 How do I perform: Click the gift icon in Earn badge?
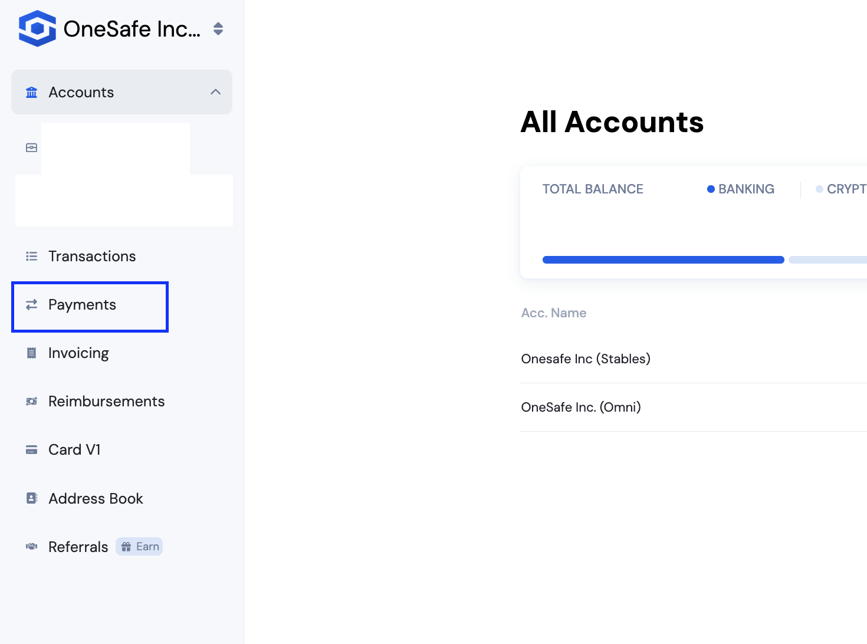126,547
